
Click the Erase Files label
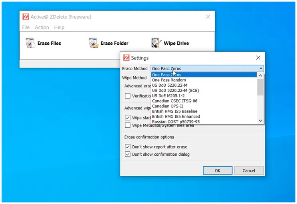tap(49, 43)
